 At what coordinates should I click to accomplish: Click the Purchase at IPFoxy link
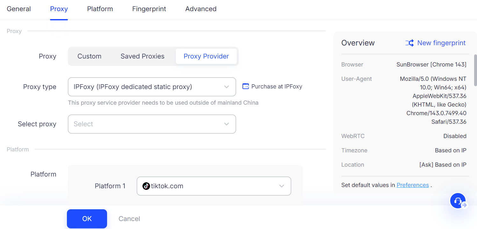point(277,87)
